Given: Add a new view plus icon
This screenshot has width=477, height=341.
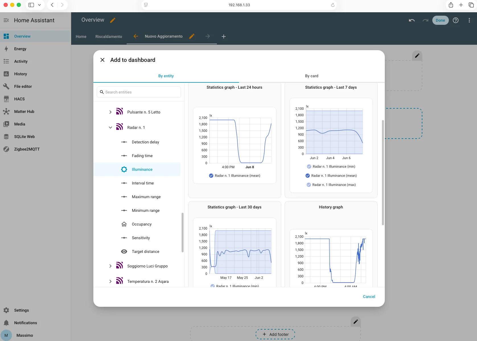Looking at the screenshot, I should coord(224,36).
